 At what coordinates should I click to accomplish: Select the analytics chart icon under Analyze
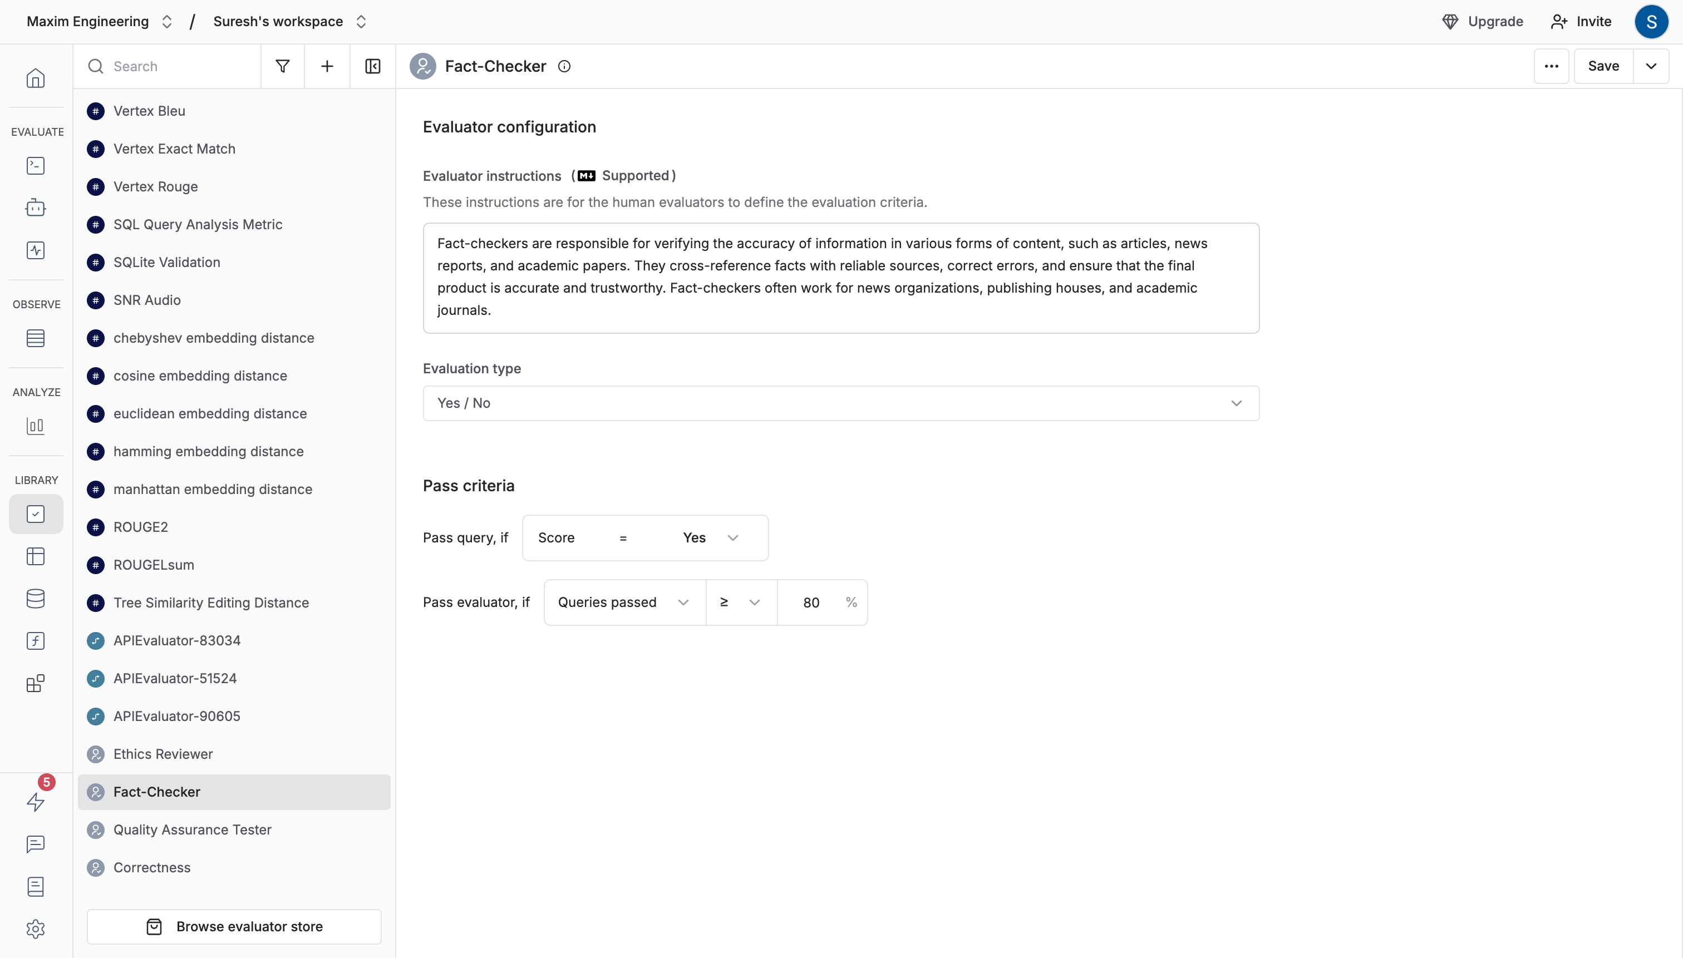(35, 426)
